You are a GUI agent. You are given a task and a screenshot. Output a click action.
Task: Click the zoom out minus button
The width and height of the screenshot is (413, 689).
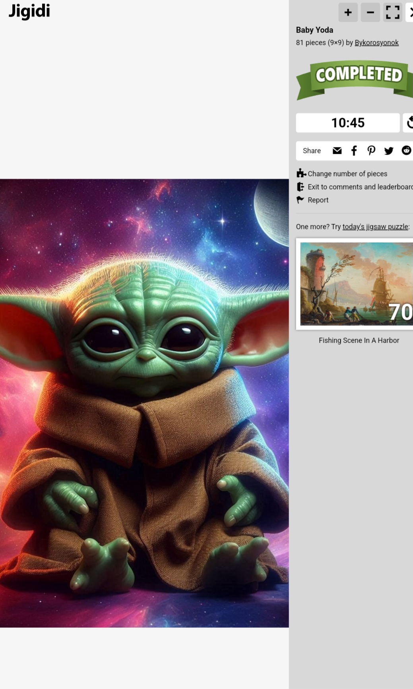coord(370,12)
